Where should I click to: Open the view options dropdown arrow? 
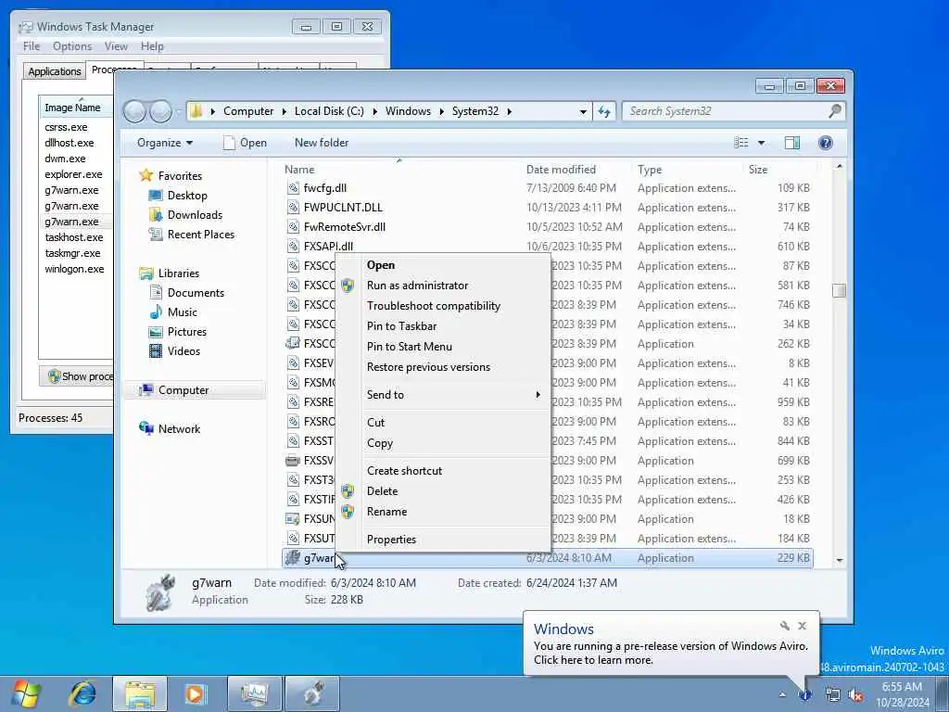click(x=762, y=143)
